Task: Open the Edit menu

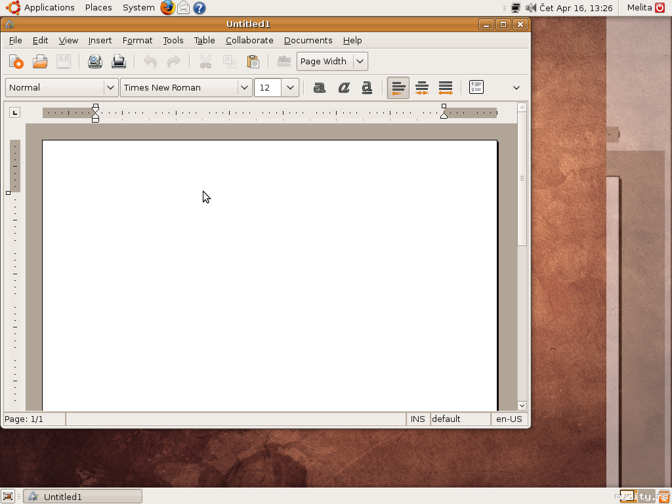Action: [x=40, y=40]
